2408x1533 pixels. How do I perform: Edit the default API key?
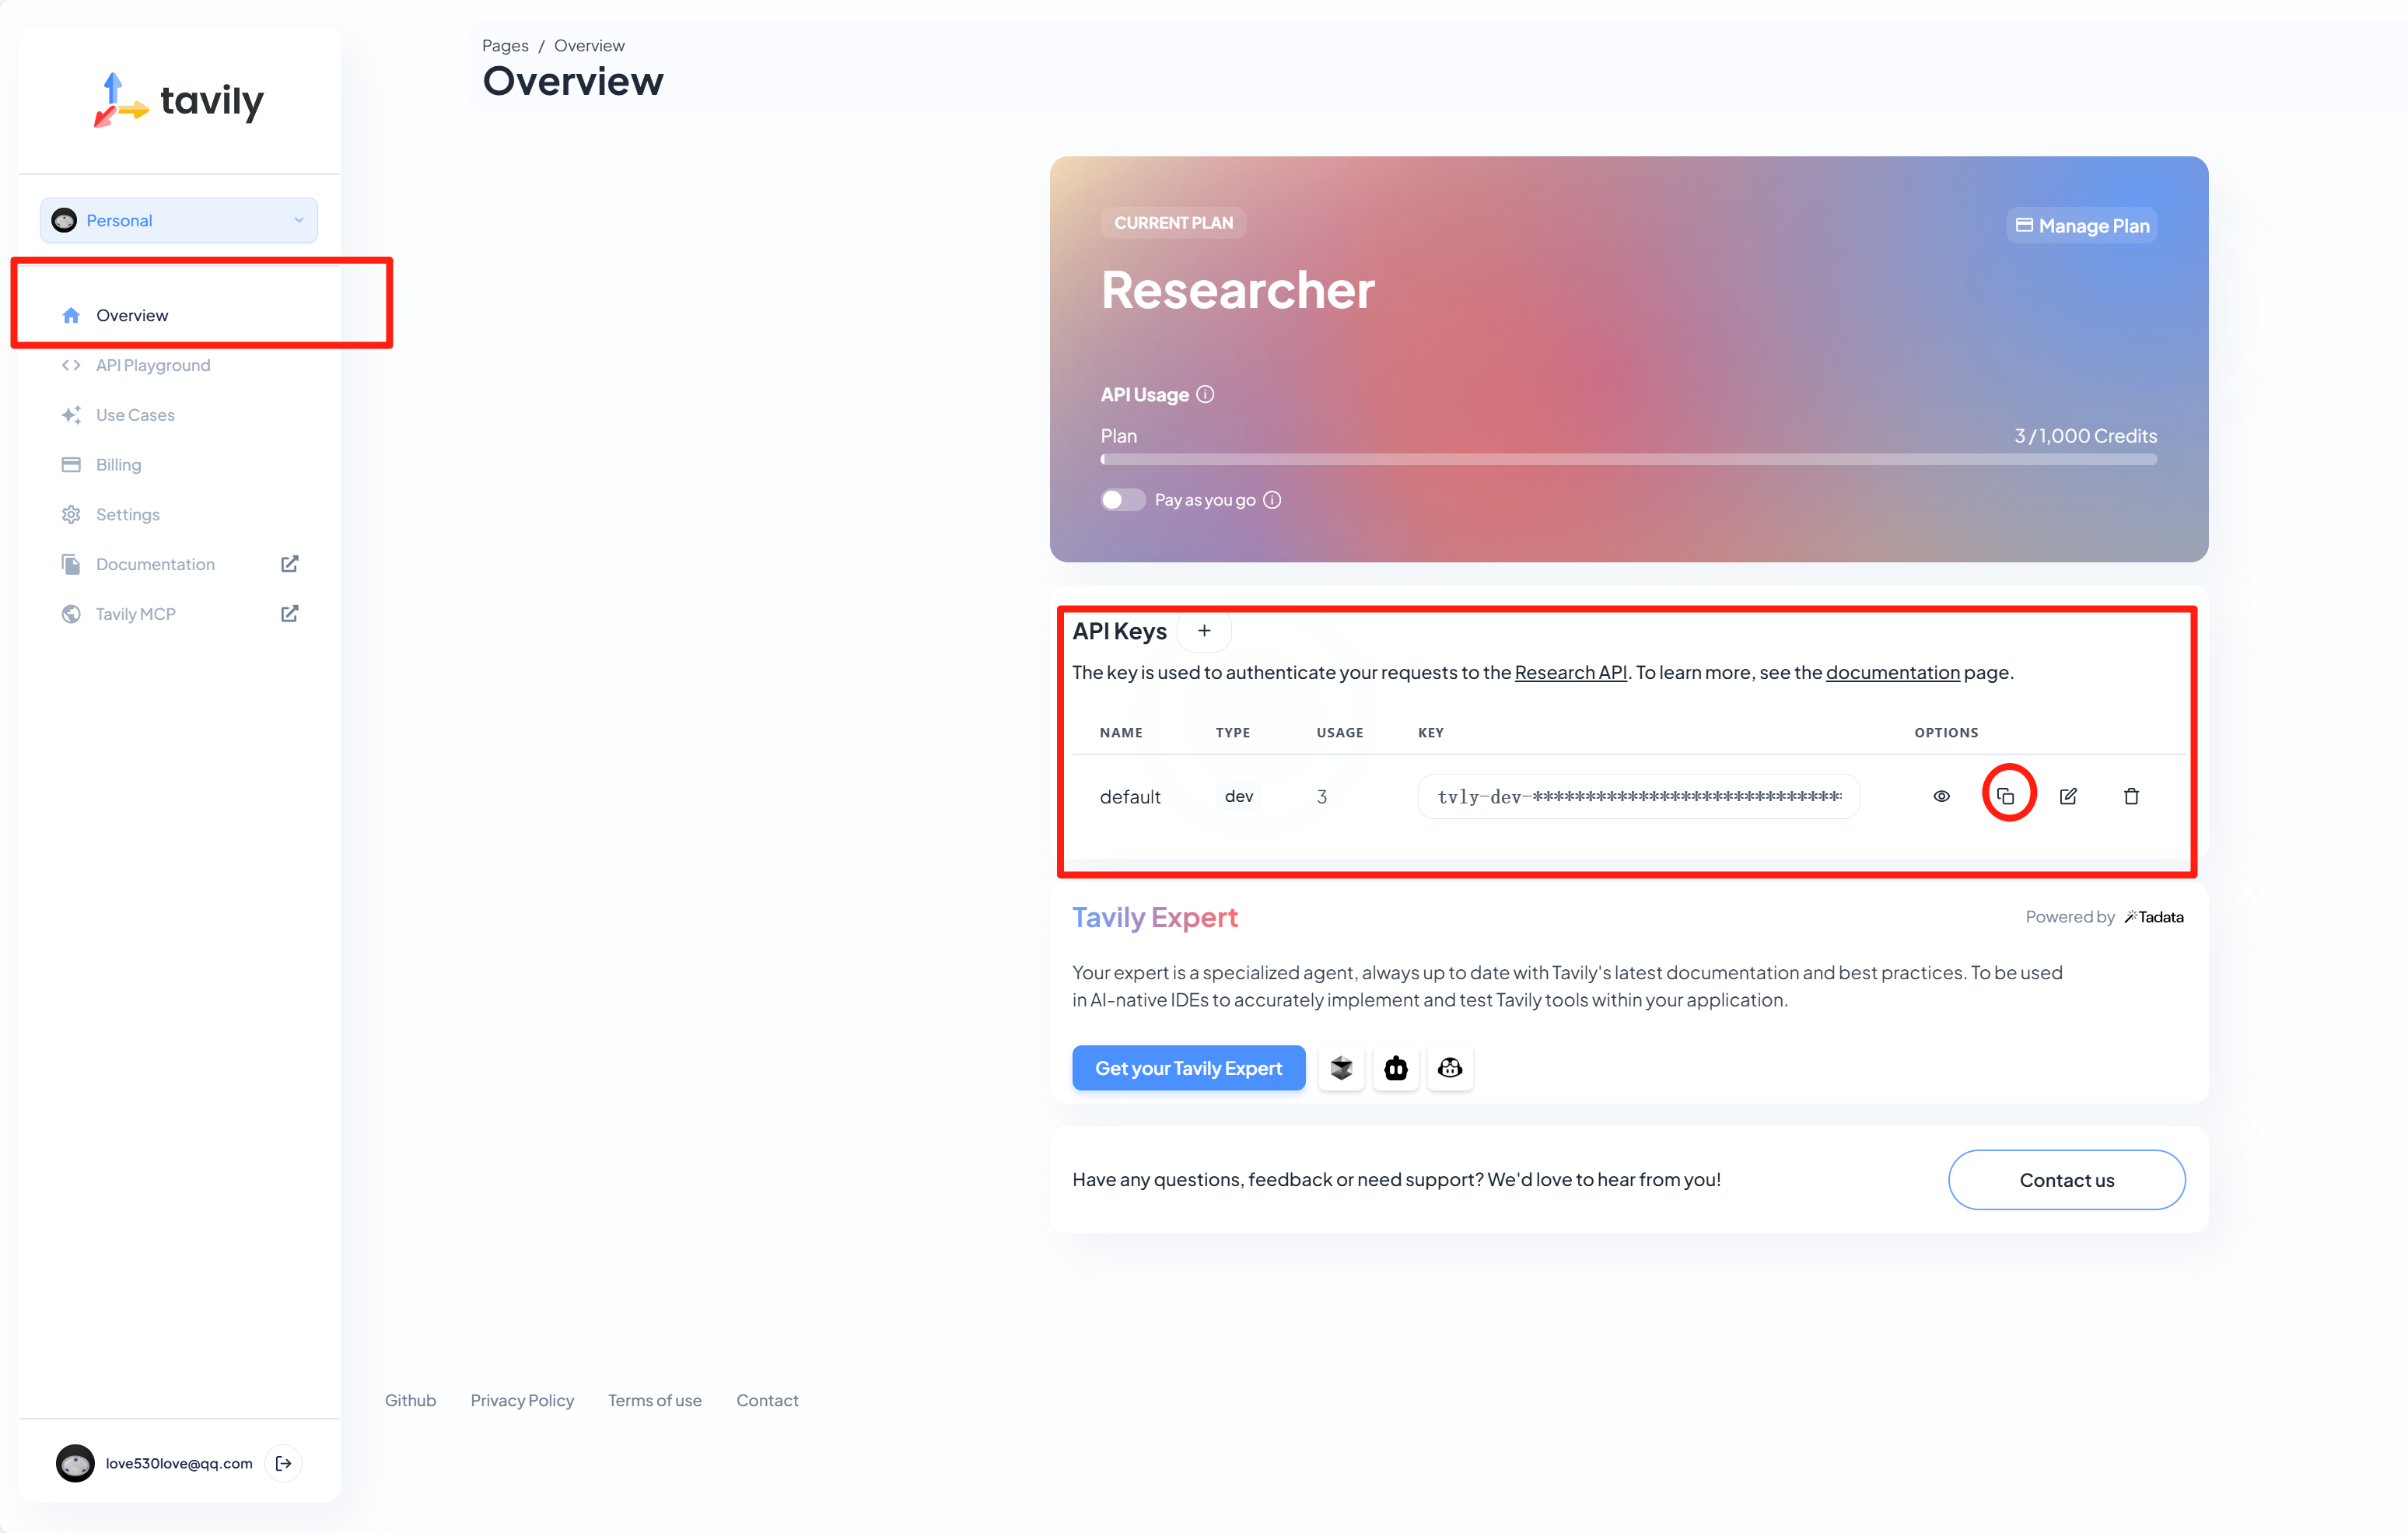point(2068,796)
